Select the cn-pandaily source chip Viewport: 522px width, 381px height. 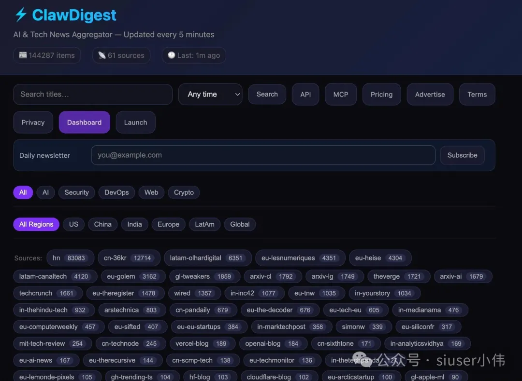click(x=203, y=310)
